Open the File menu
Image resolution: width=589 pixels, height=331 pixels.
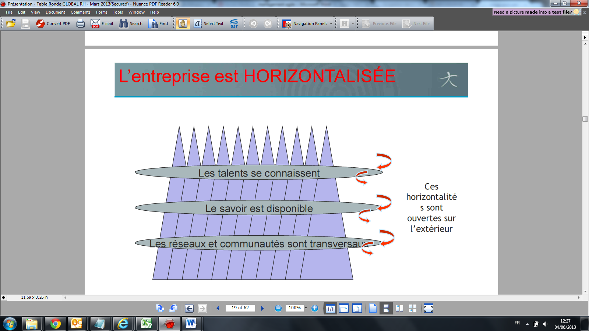tap(9, 12)
